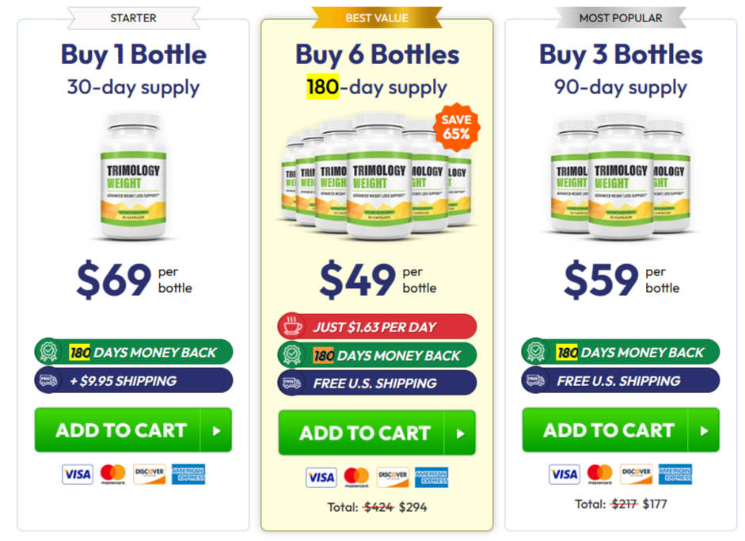This screenshot has height=541, width=745.
Task: Click the arrow on the center ADD TO CART button
Action: coord(460,433)
